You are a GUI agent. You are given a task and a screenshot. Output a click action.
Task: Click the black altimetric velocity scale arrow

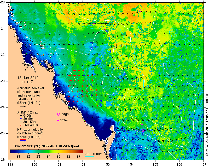click(23, 106)
